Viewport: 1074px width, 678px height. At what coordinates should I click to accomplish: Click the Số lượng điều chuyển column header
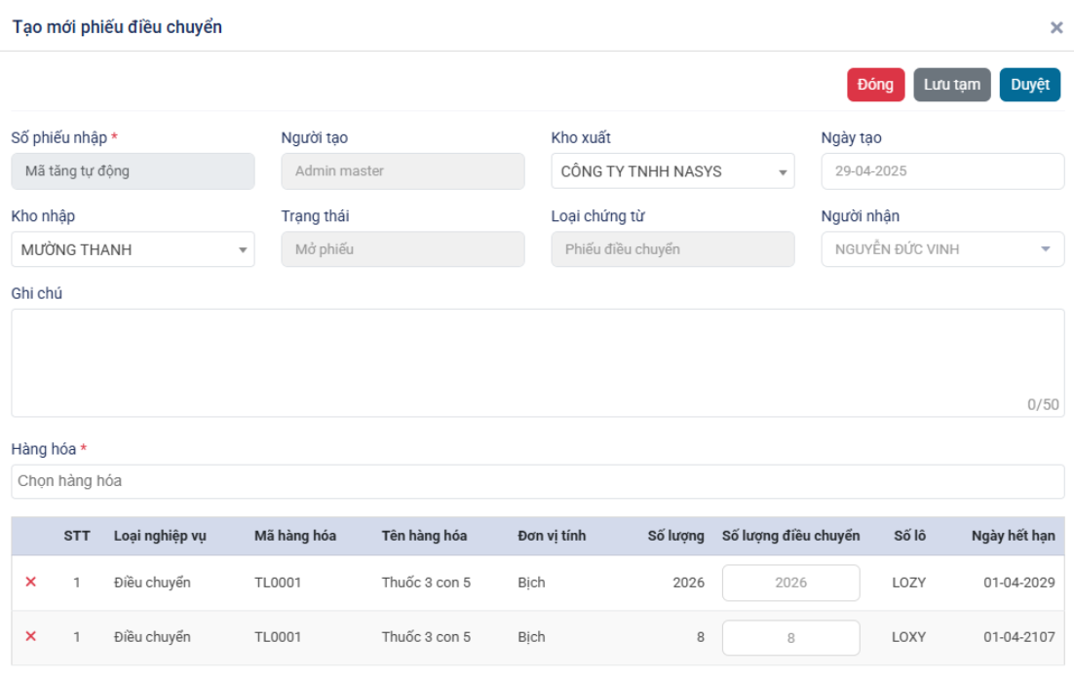tap(790, 536)
